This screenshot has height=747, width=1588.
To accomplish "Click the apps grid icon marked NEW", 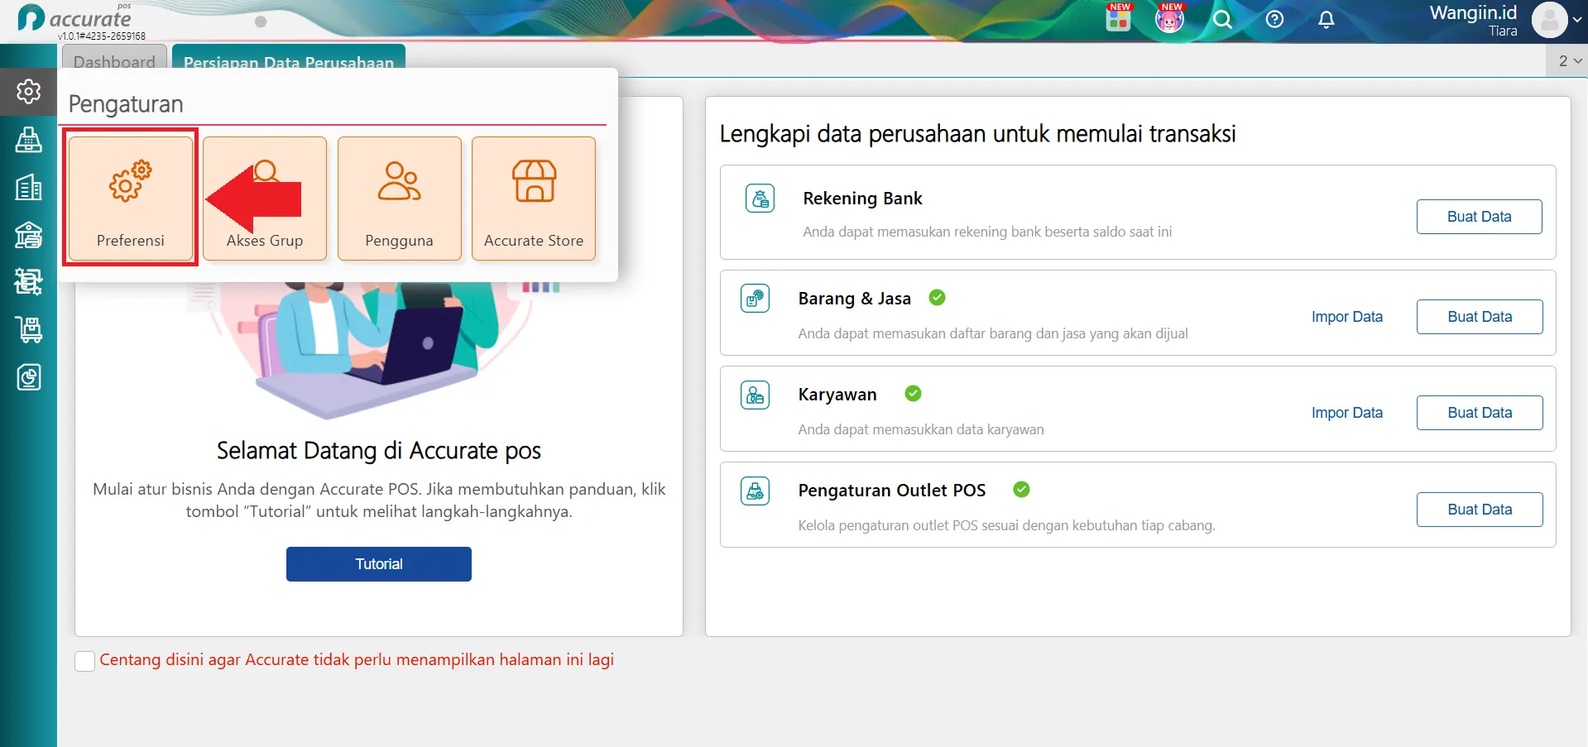I will (x=1118, y=18).
